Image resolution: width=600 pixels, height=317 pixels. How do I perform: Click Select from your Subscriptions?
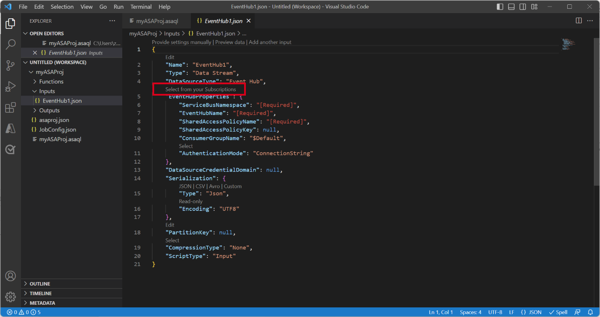click(200, 89)
